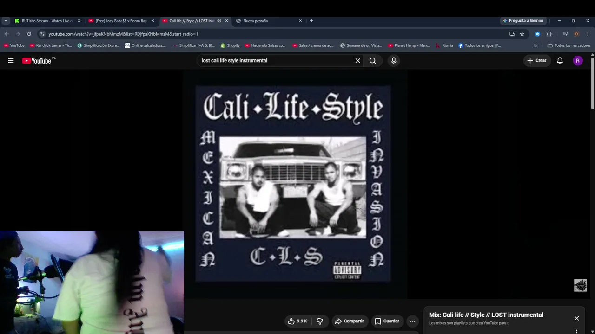Close the BUTIsito Stream tab
The image size is (595, 334).
point(79,21)
